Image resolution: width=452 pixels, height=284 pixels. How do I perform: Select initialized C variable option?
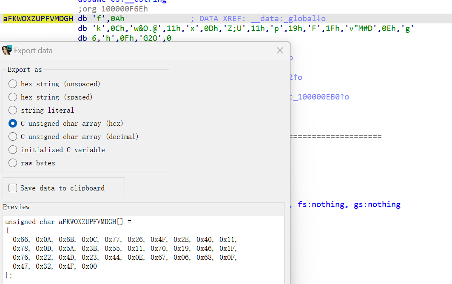pyautogui.click(x=13, y=150)
